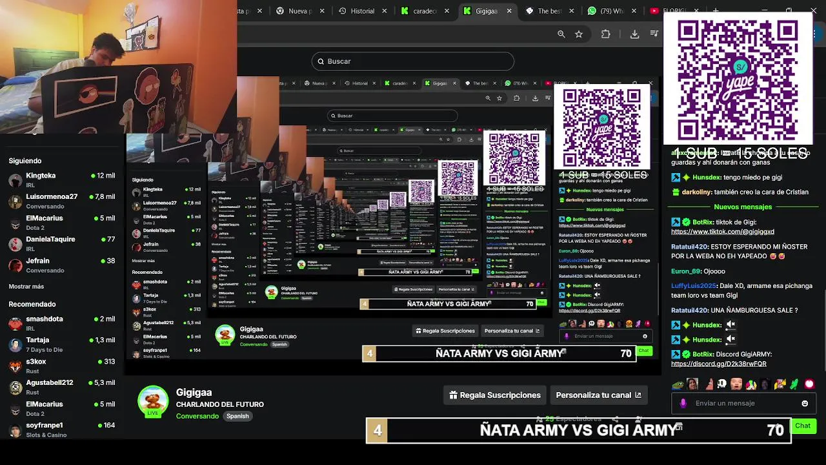Click soyfranpe1's avatar in Recomendado
The height and width of the screenshot is (465, 826).
(15, 430)
